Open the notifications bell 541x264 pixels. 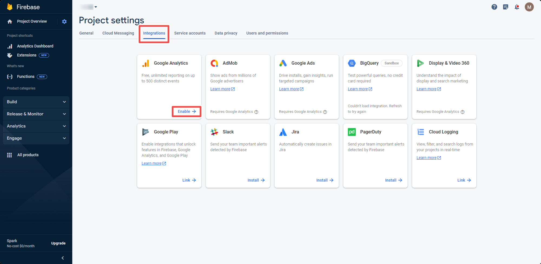pyautogui.click(x=517, y=7)
